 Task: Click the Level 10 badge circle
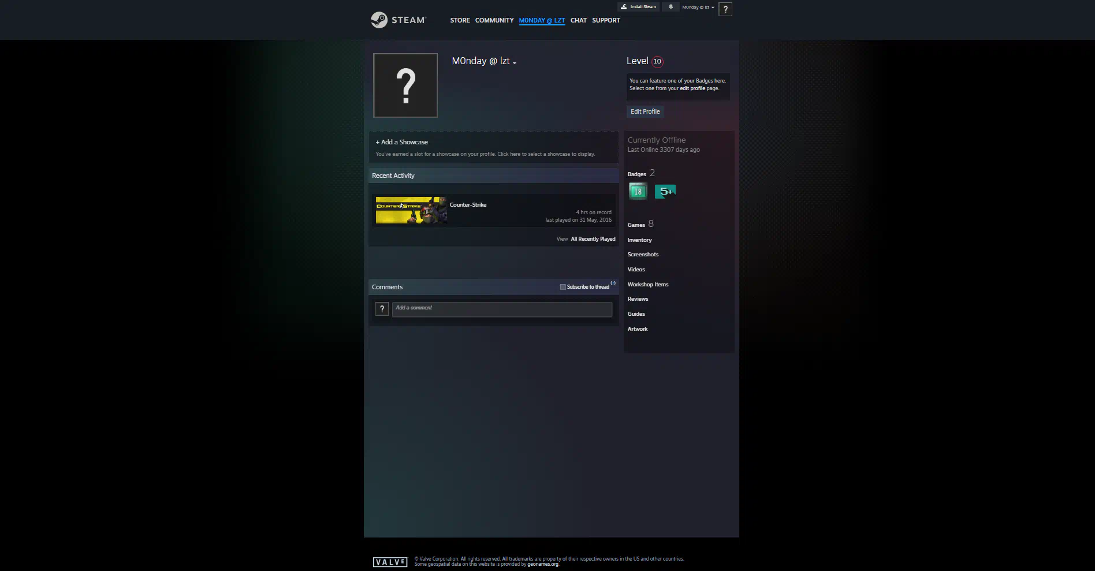click(x=657, y=61)
